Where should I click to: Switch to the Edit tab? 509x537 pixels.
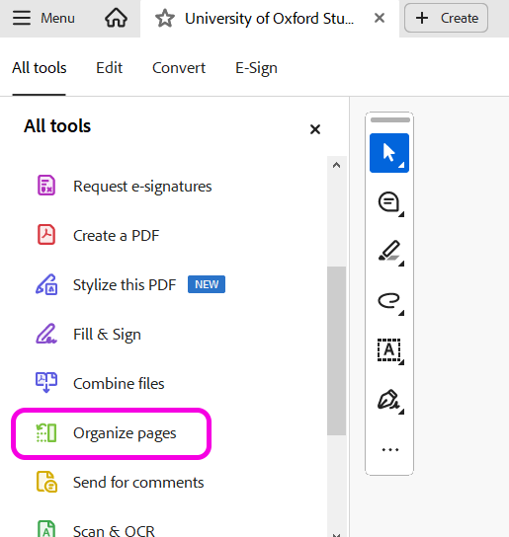(109, 68)
